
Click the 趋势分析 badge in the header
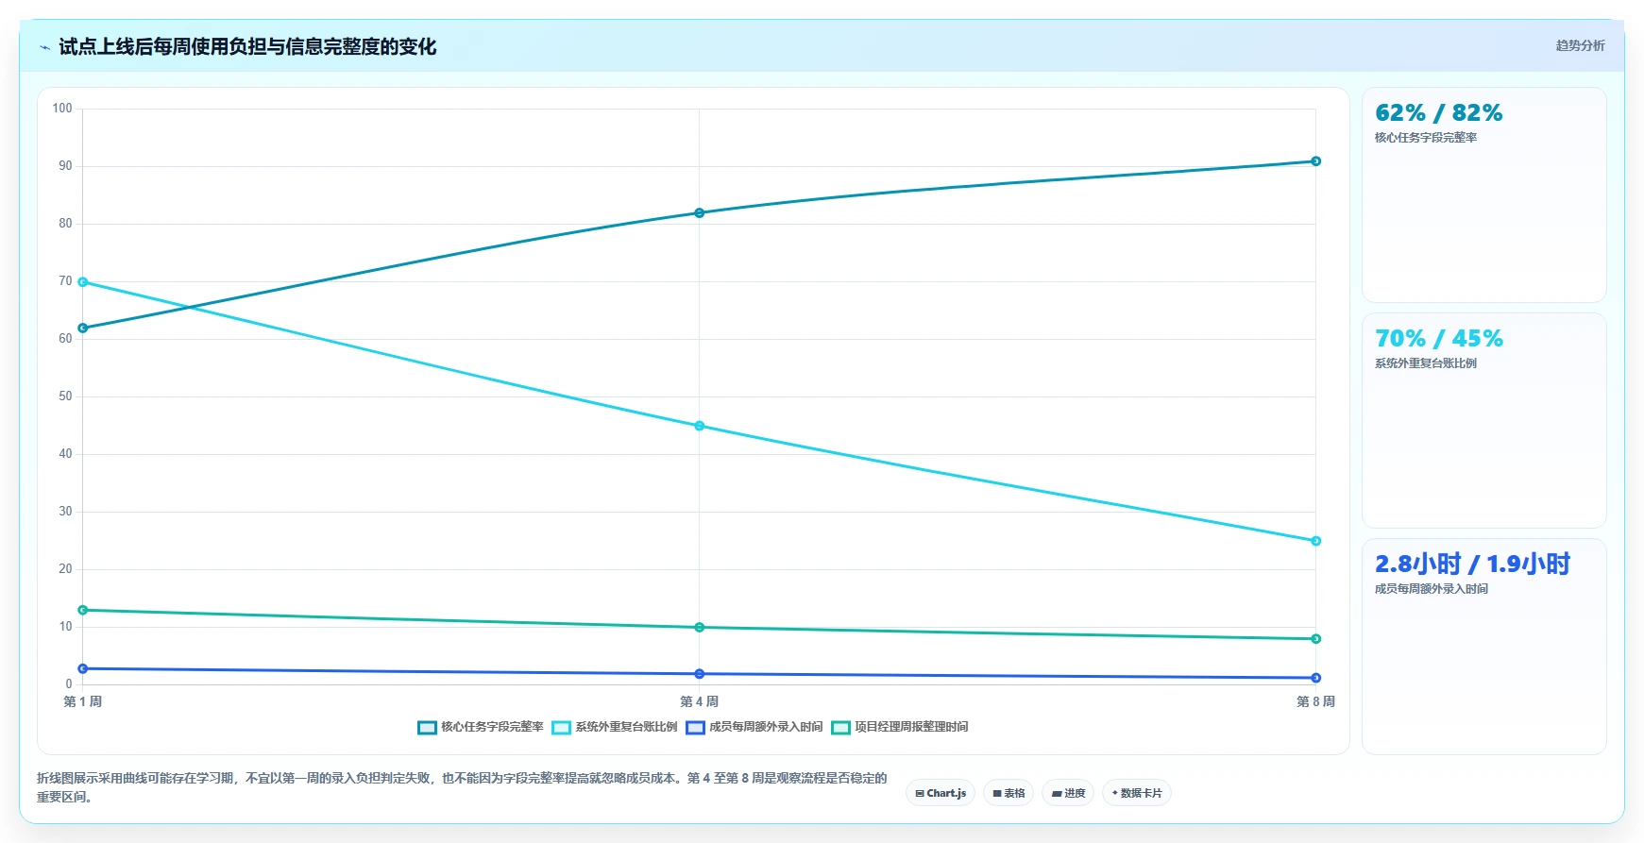point(1580,45)
